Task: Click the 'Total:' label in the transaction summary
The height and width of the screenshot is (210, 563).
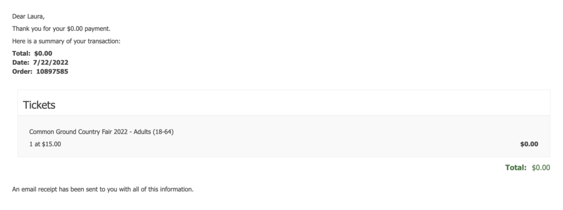Action: pyautogui.click(x=21, y=53)
